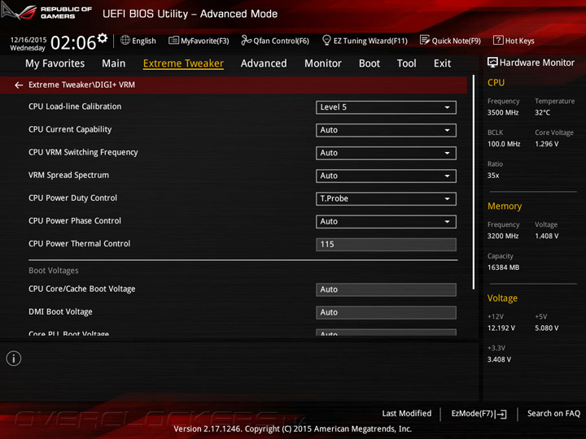Image resolution: width=586 pixels, height=439 pixels.
Task: Start EZ Tuning Wizard(F11)
Action: [370, 41]
